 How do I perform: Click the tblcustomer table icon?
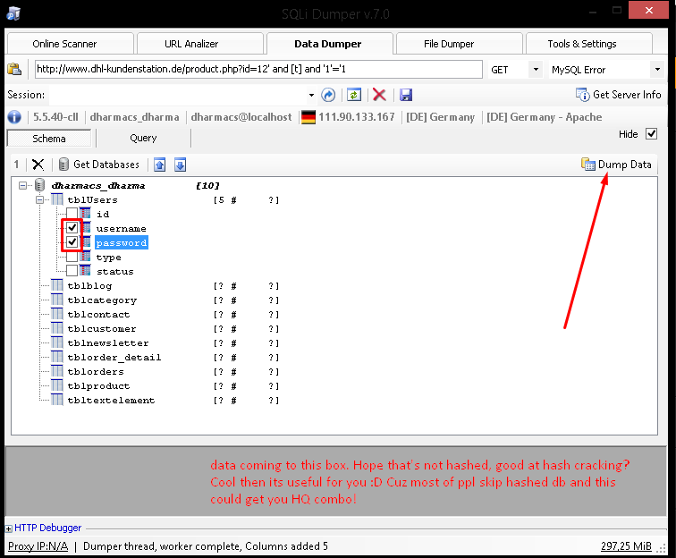tap(57, 328)
